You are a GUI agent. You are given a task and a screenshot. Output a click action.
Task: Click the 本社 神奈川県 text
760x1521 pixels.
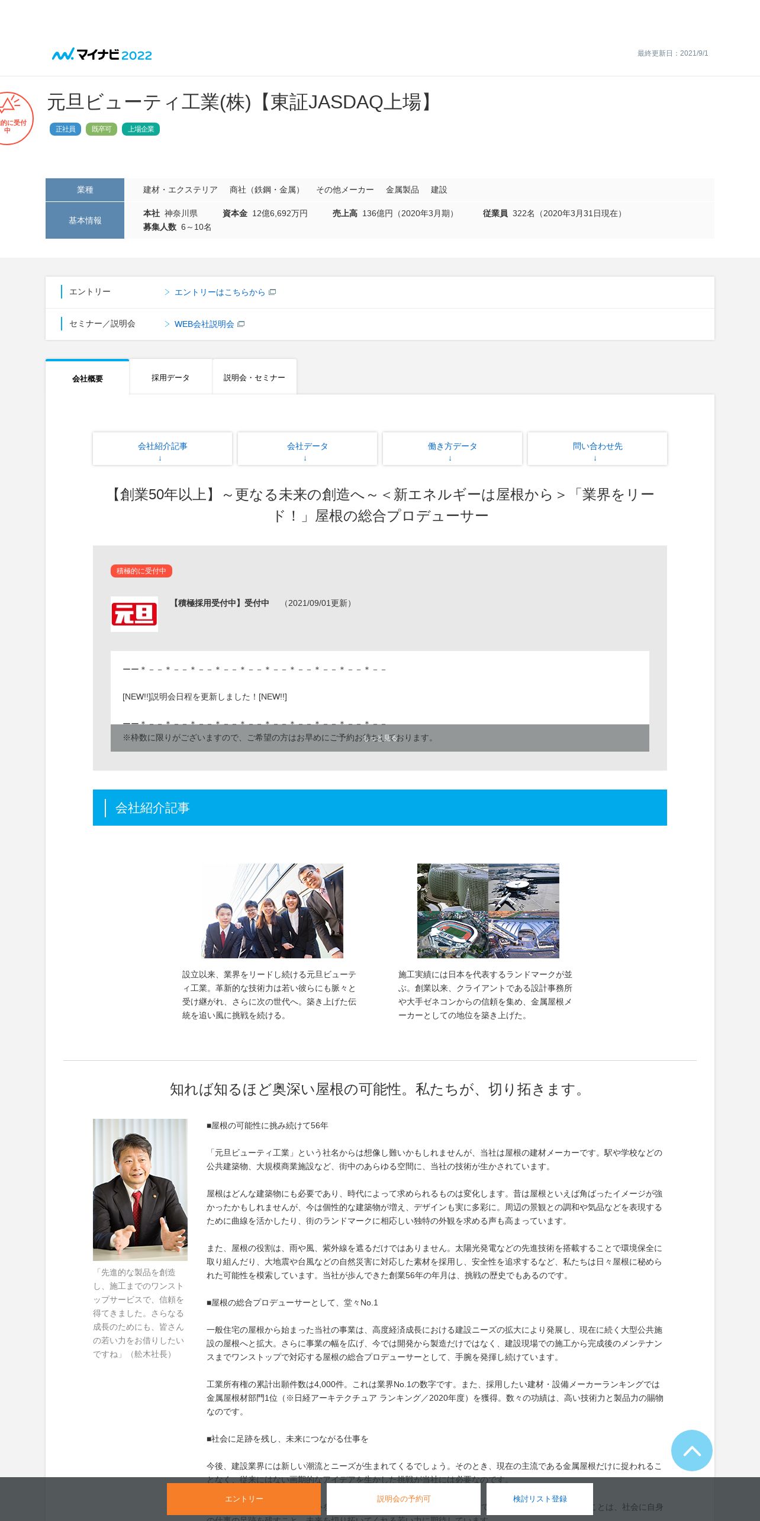170,213
